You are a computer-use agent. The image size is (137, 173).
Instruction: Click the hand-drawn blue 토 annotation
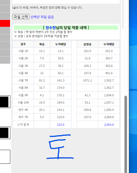pyautogui.click(x=60, y=147)
